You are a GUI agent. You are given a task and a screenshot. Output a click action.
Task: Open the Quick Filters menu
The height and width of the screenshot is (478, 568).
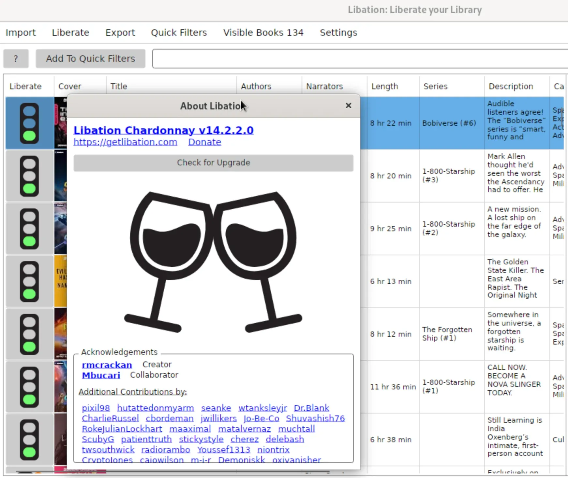pos(179,33)
